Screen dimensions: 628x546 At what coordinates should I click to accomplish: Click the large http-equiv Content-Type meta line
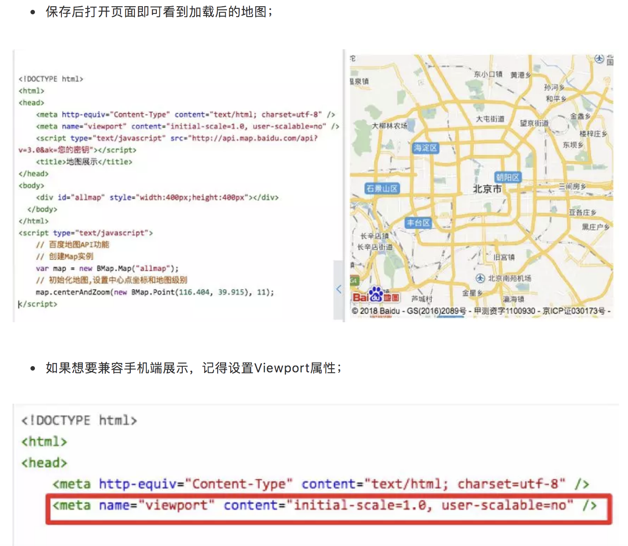point(321,484)
